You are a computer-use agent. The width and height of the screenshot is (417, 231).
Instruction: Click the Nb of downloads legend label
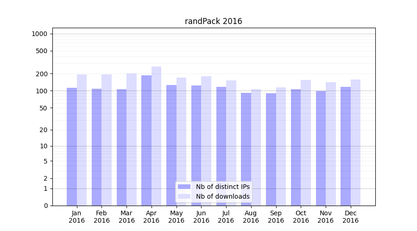pos(222,196)
